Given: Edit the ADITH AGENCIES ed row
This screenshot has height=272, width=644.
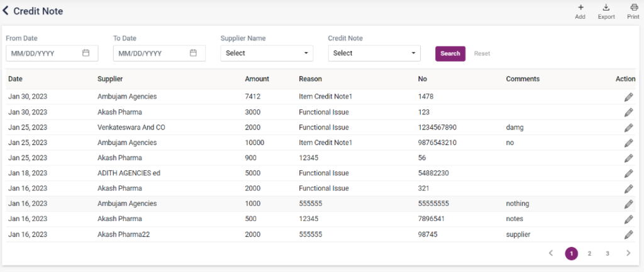Looking at the screenshot, I should pyautogui.click(x=628, y=173).
